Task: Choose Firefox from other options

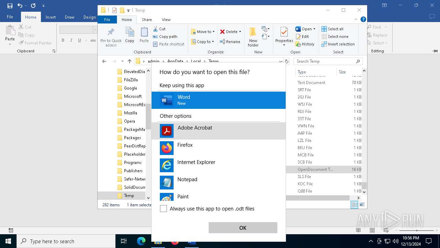Action: coord(219,148)
